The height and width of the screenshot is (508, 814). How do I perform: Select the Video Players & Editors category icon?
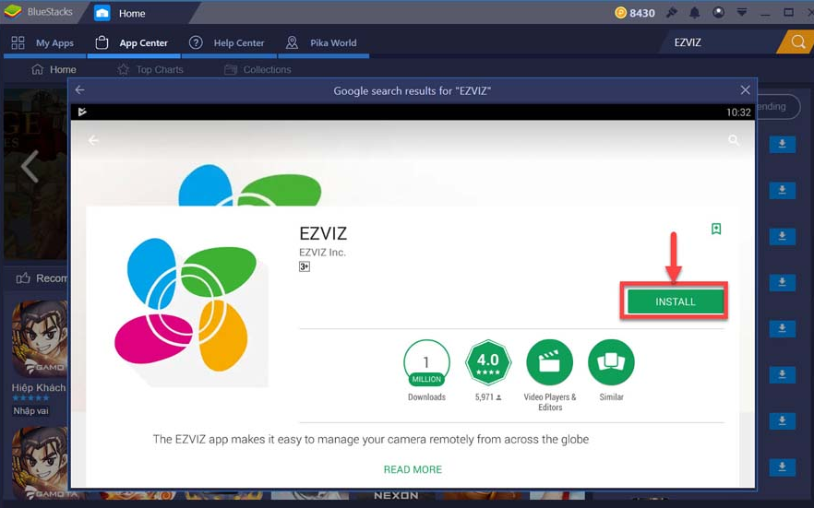(x=549, y=362)
